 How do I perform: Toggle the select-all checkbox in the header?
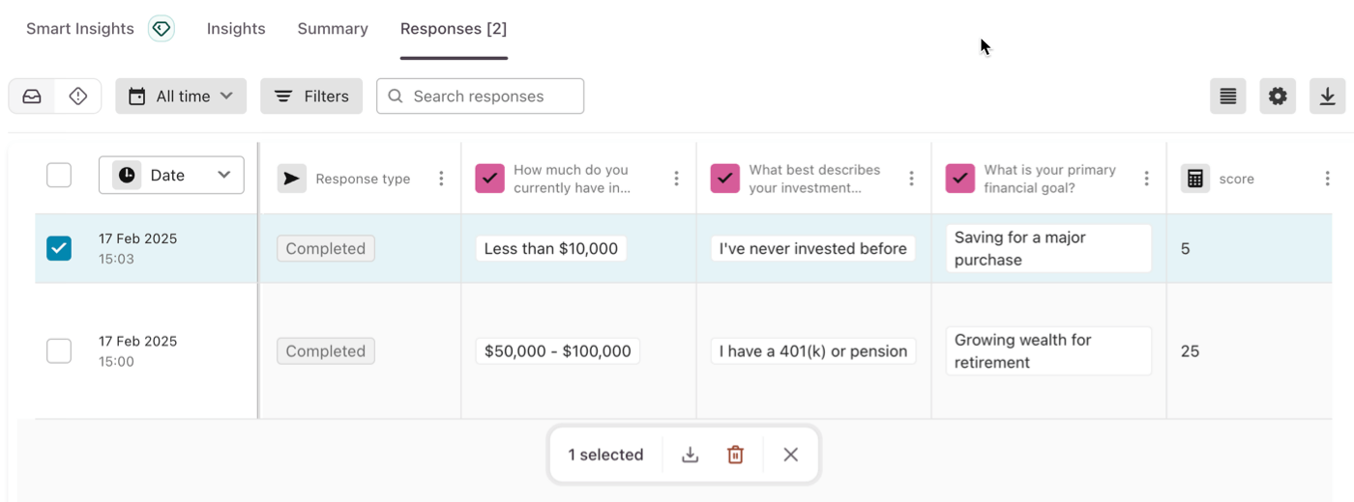(x=59, y=175)
